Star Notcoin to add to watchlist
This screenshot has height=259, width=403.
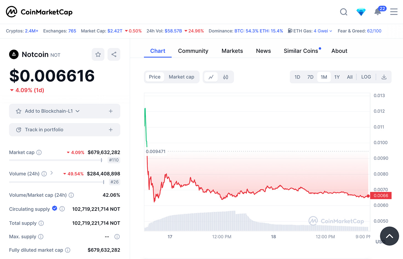click(x=98, y=54)
